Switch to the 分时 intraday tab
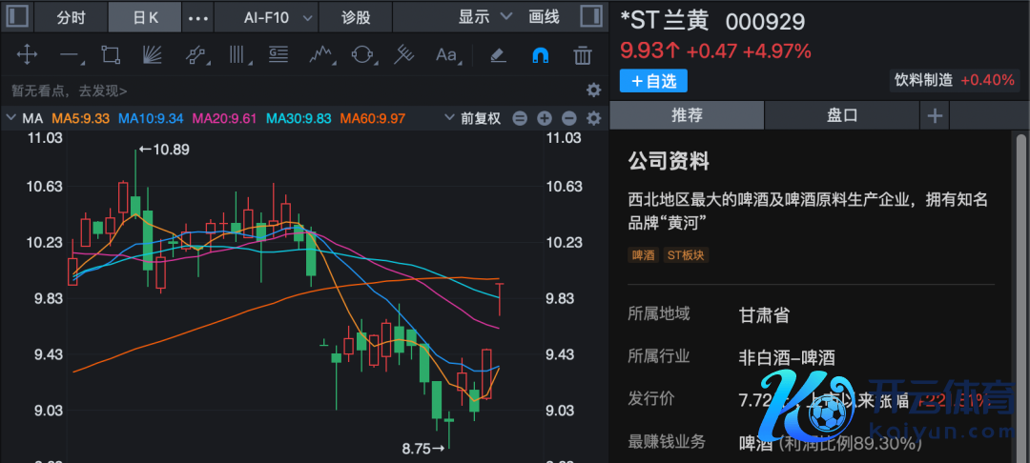1030x463 pixels. pos(71,17)
